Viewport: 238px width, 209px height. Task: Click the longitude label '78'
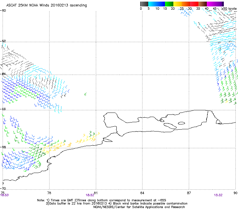pyautogui.click(x=49, y=193)
